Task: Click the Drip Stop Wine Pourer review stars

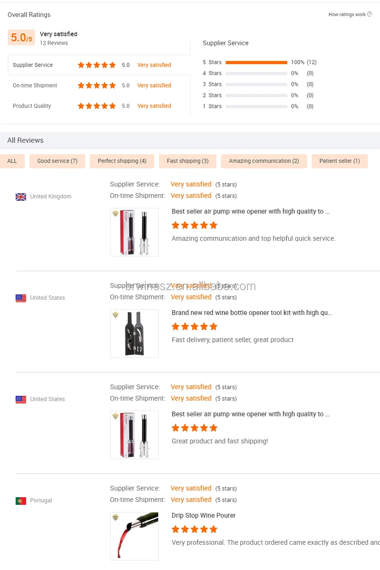Action: [194, 529]
